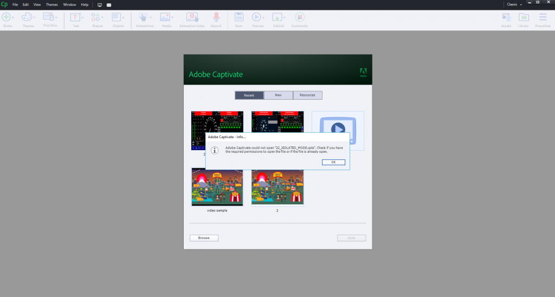This screenshot has width=555, height=297.
Task: Switch to the New tab
Action: (278, 95)
